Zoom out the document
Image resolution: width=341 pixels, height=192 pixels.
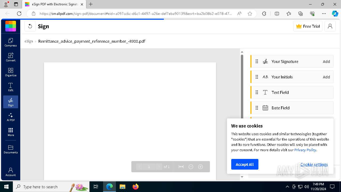[191, 167]
